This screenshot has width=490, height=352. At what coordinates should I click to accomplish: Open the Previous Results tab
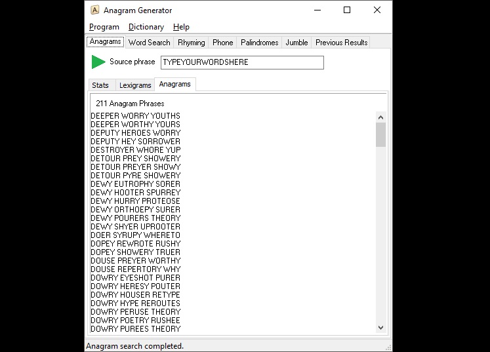[x=341, y=43]
